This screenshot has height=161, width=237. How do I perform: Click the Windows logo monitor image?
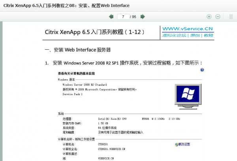click(x=188, y=97)
